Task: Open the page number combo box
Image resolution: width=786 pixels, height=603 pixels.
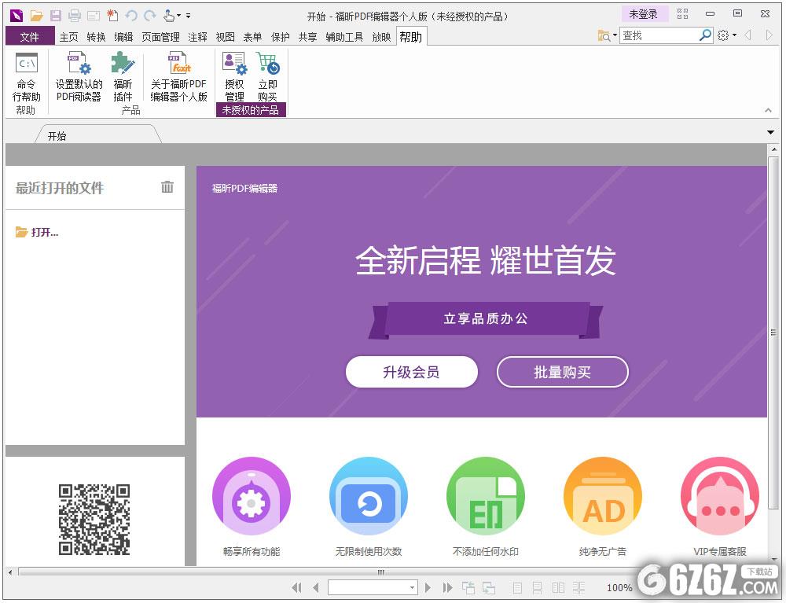Action: click(373, 587)
